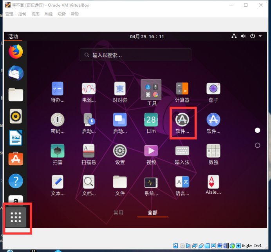Image resolution: width=271 pixels, height=252 pixels.
Task: Open the 工具 utilities folder
Action: coord(151,93)
